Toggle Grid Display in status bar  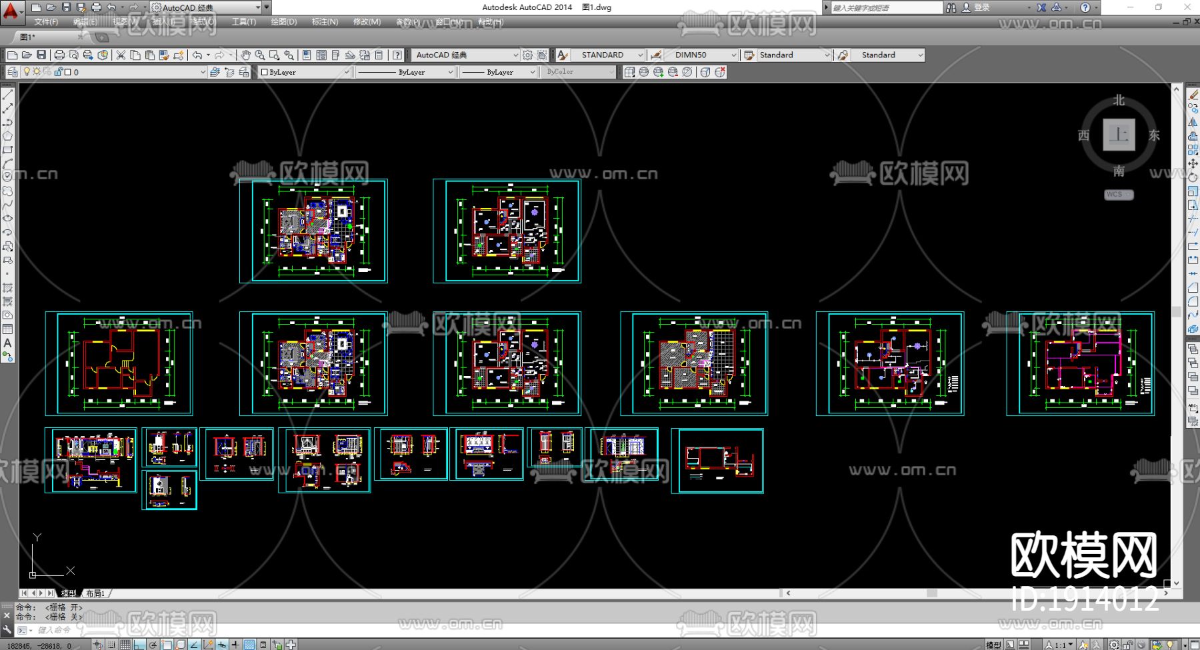(125, 645)
